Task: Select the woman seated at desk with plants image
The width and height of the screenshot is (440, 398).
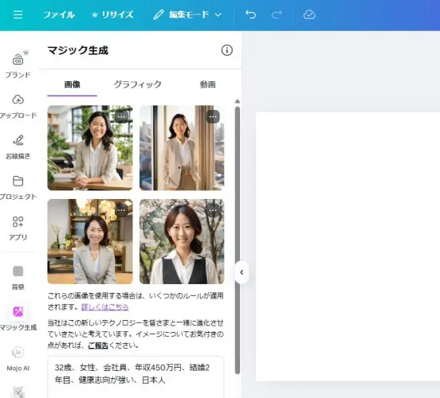Action: point(90,148)
